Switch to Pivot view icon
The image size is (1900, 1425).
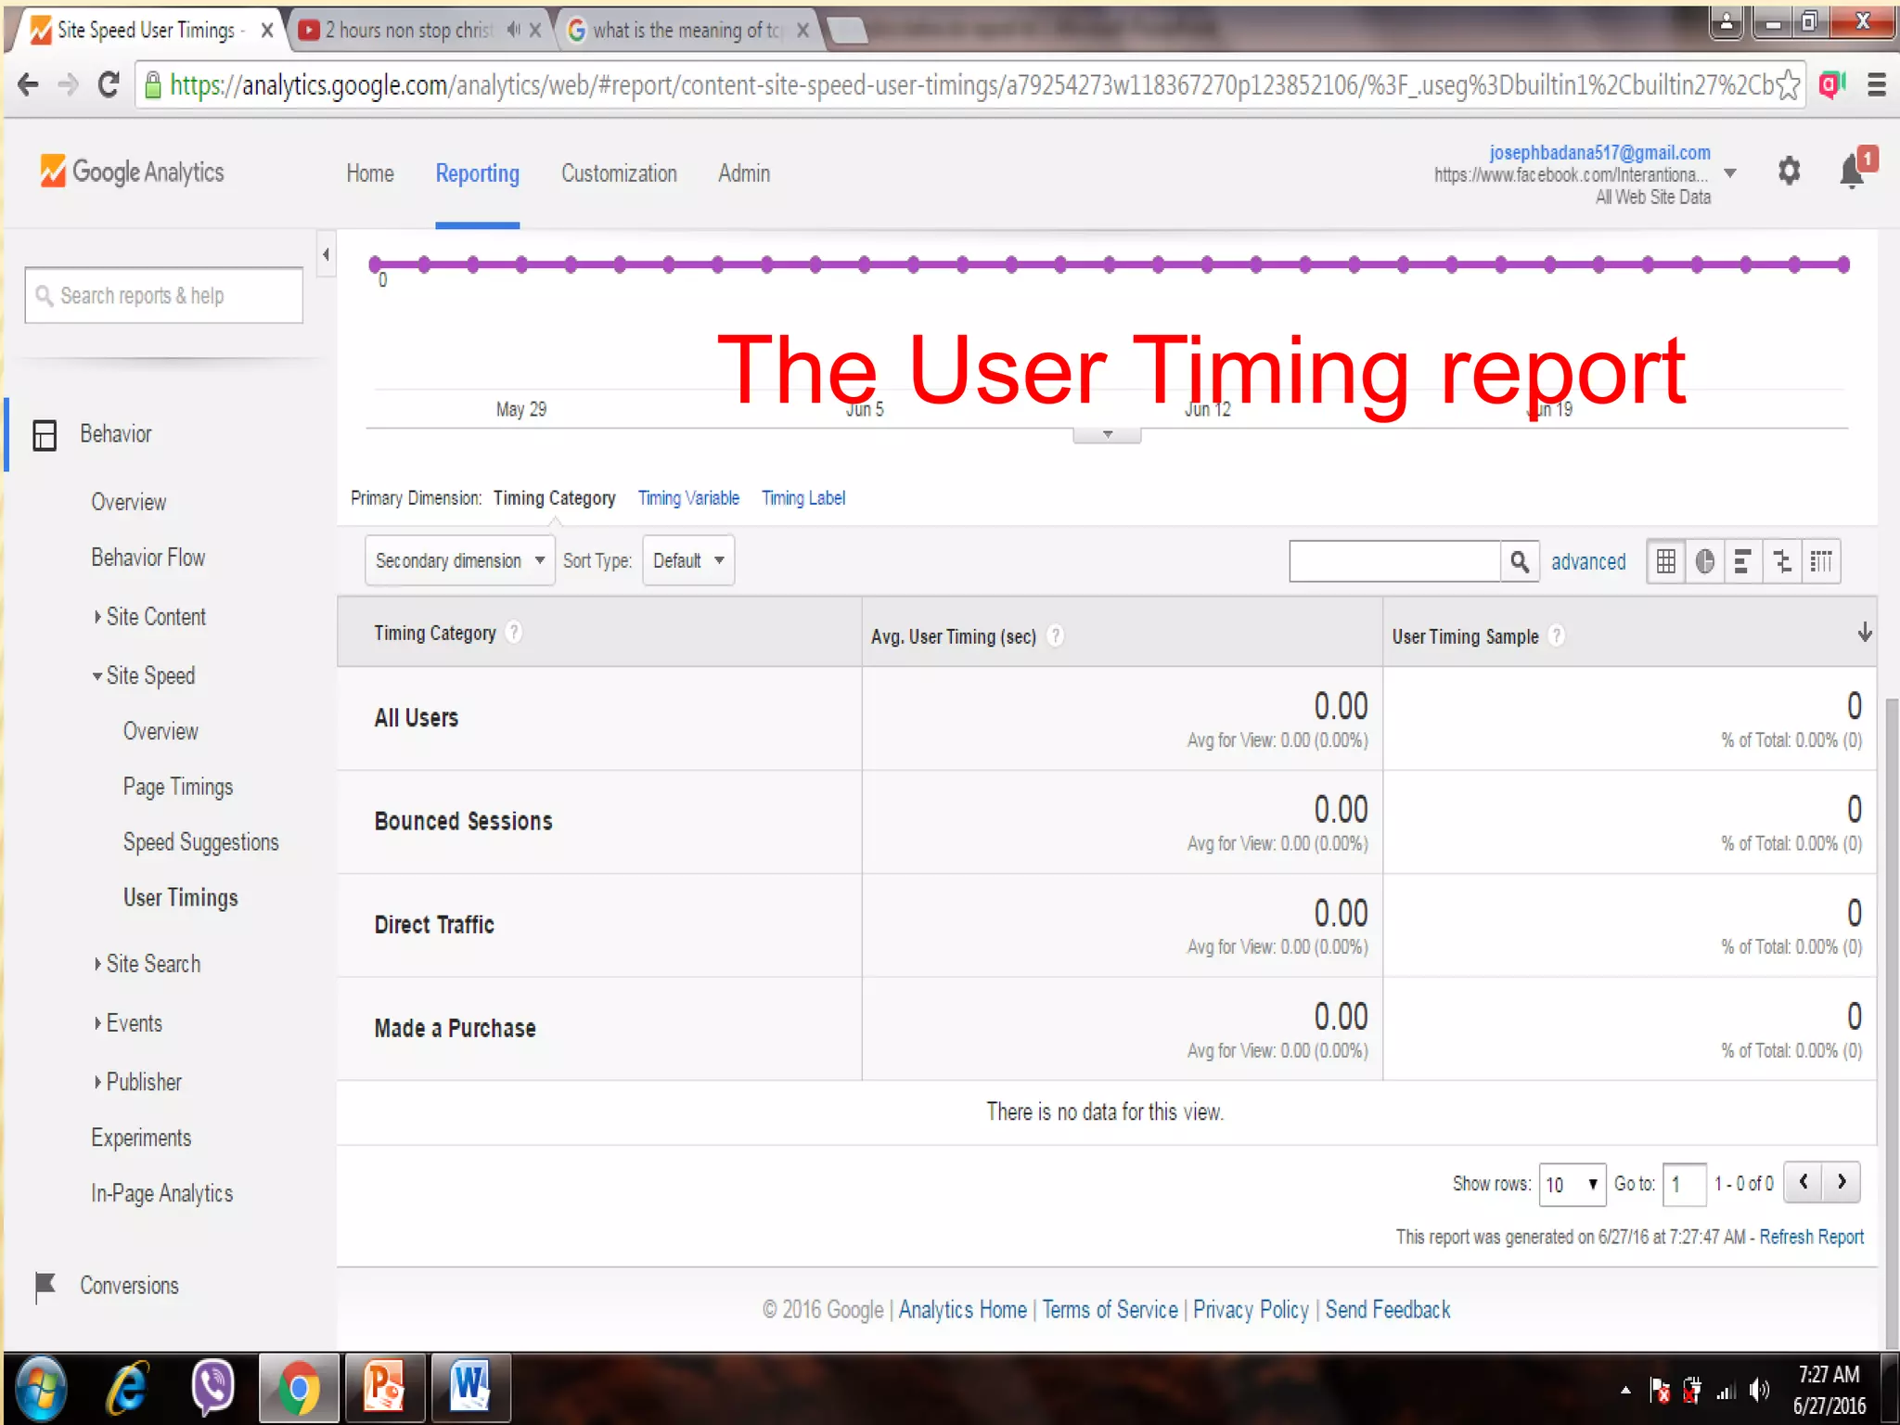point(1821,561)
